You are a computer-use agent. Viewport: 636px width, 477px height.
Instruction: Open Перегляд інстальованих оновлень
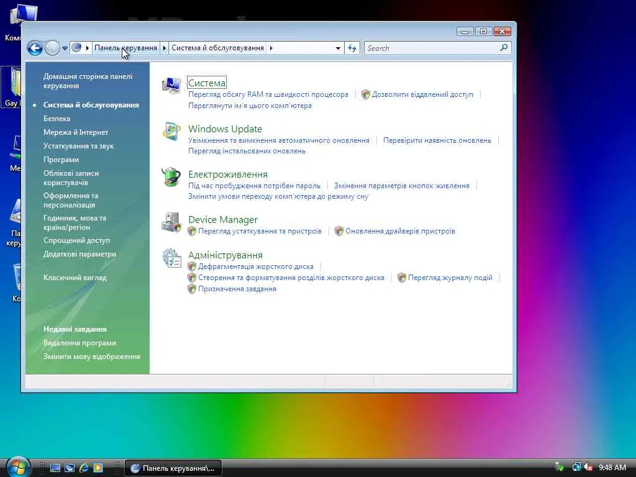(247, 151)
